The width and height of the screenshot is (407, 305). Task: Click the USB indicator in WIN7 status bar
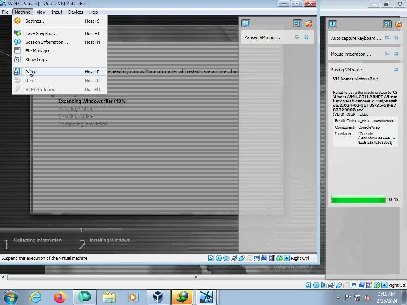coord(241,258)
